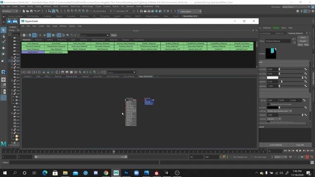Select the arrow Select tool in toolbox

click(3, 30)
